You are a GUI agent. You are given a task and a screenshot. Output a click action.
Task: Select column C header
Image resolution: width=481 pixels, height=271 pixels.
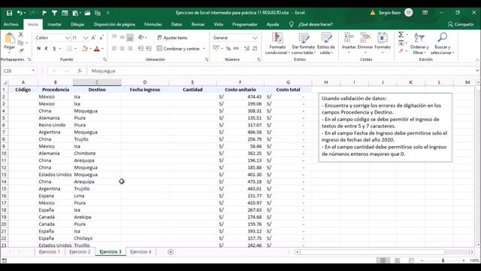click(x=97, y=82)
